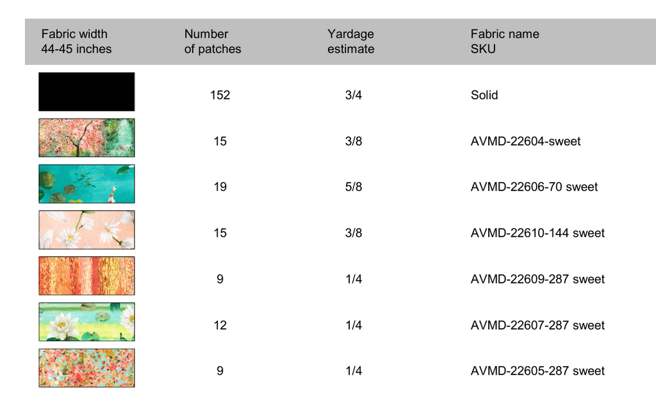Click the AVMD-22604-sweet SKU text
Screen dimensions: 656x413
[x=525, y=141]
